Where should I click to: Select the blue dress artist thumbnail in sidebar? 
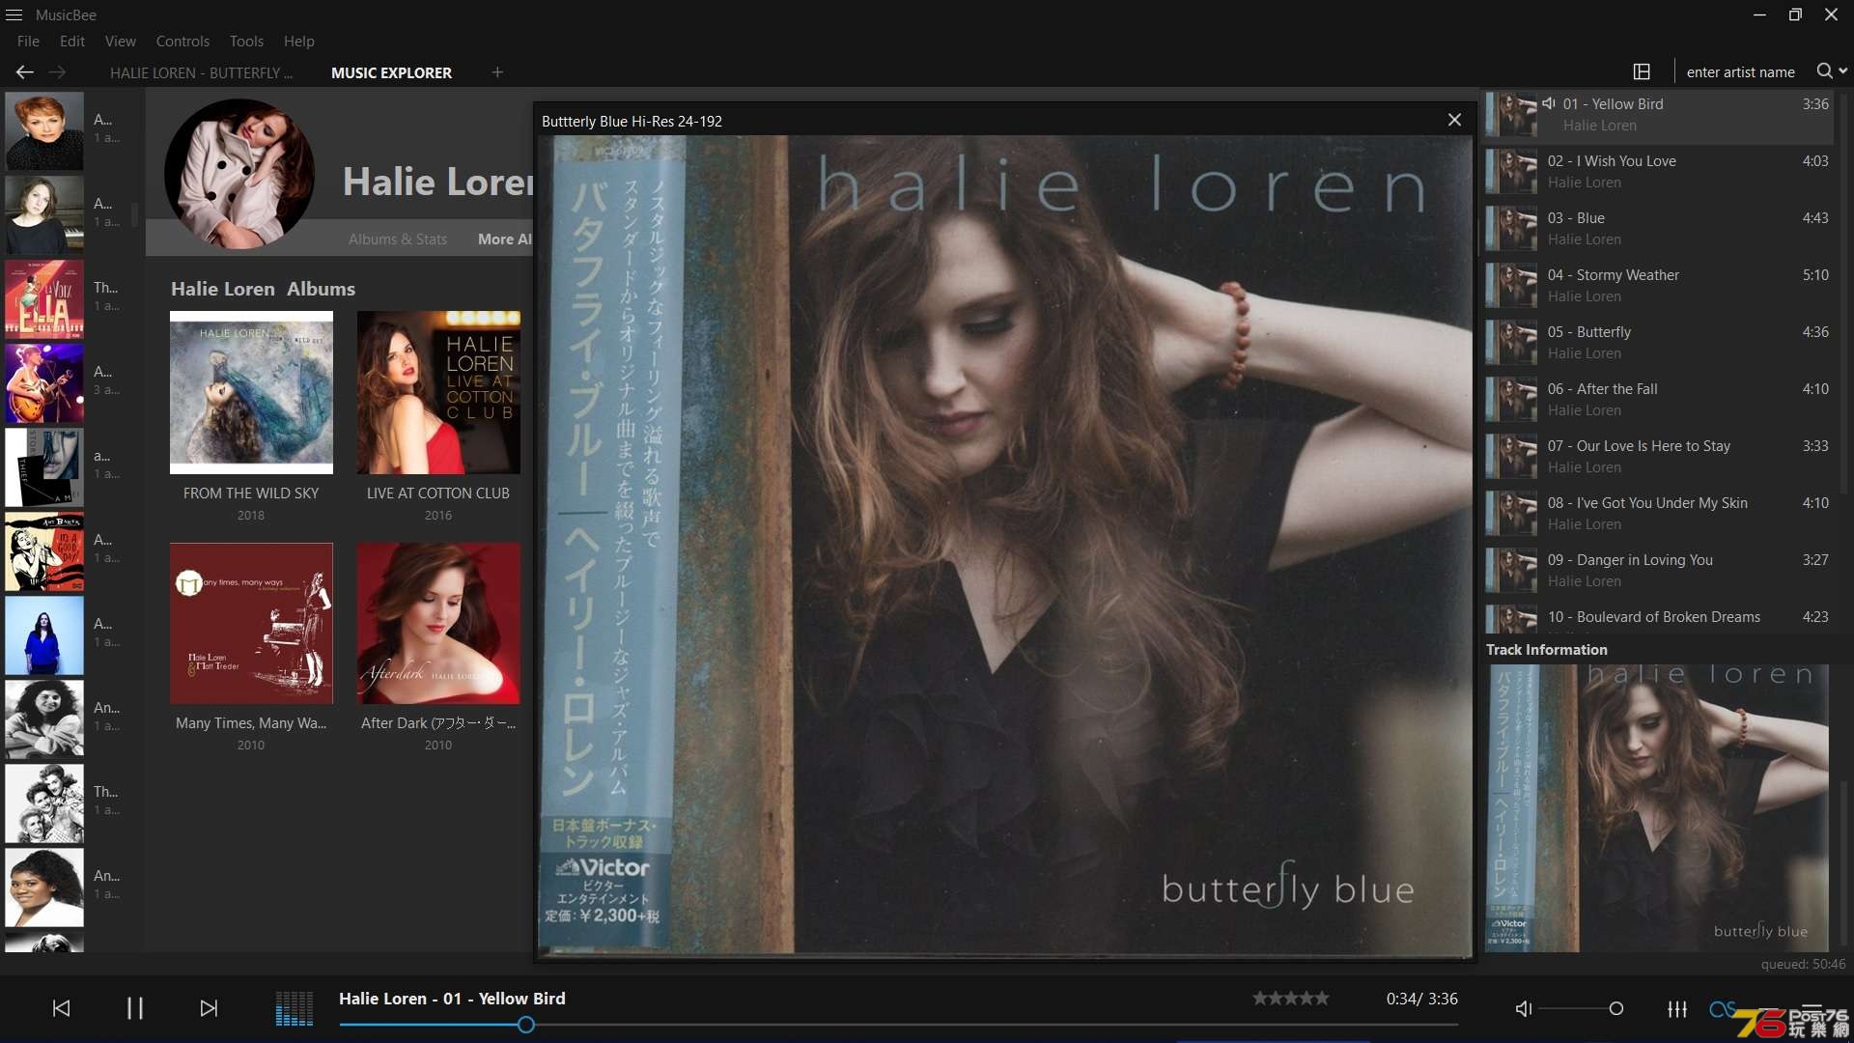[43, 635]
